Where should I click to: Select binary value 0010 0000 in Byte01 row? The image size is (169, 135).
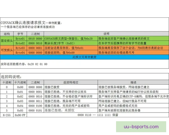point(35,39)
